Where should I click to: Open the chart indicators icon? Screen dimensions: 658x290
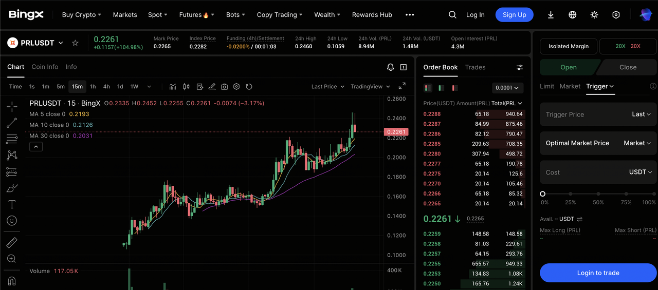(x=173, y=87)
